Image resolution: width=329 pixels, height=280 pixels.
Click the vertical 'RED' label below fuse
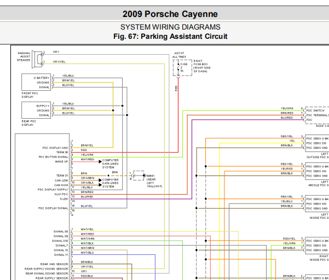[176, 88]
